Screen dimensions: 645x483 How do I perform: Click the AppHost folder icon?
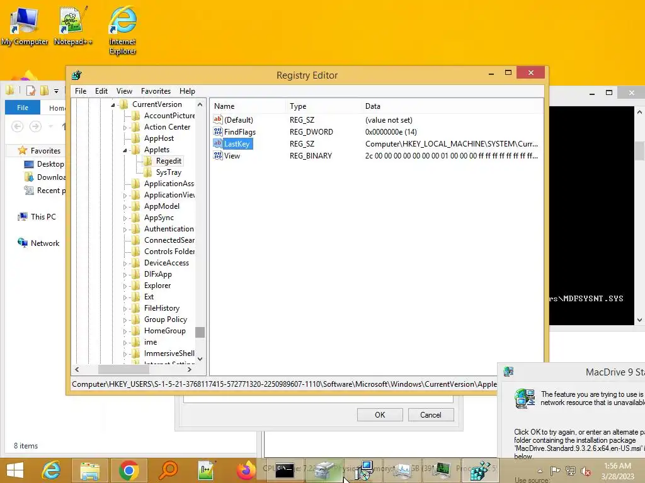136,138
